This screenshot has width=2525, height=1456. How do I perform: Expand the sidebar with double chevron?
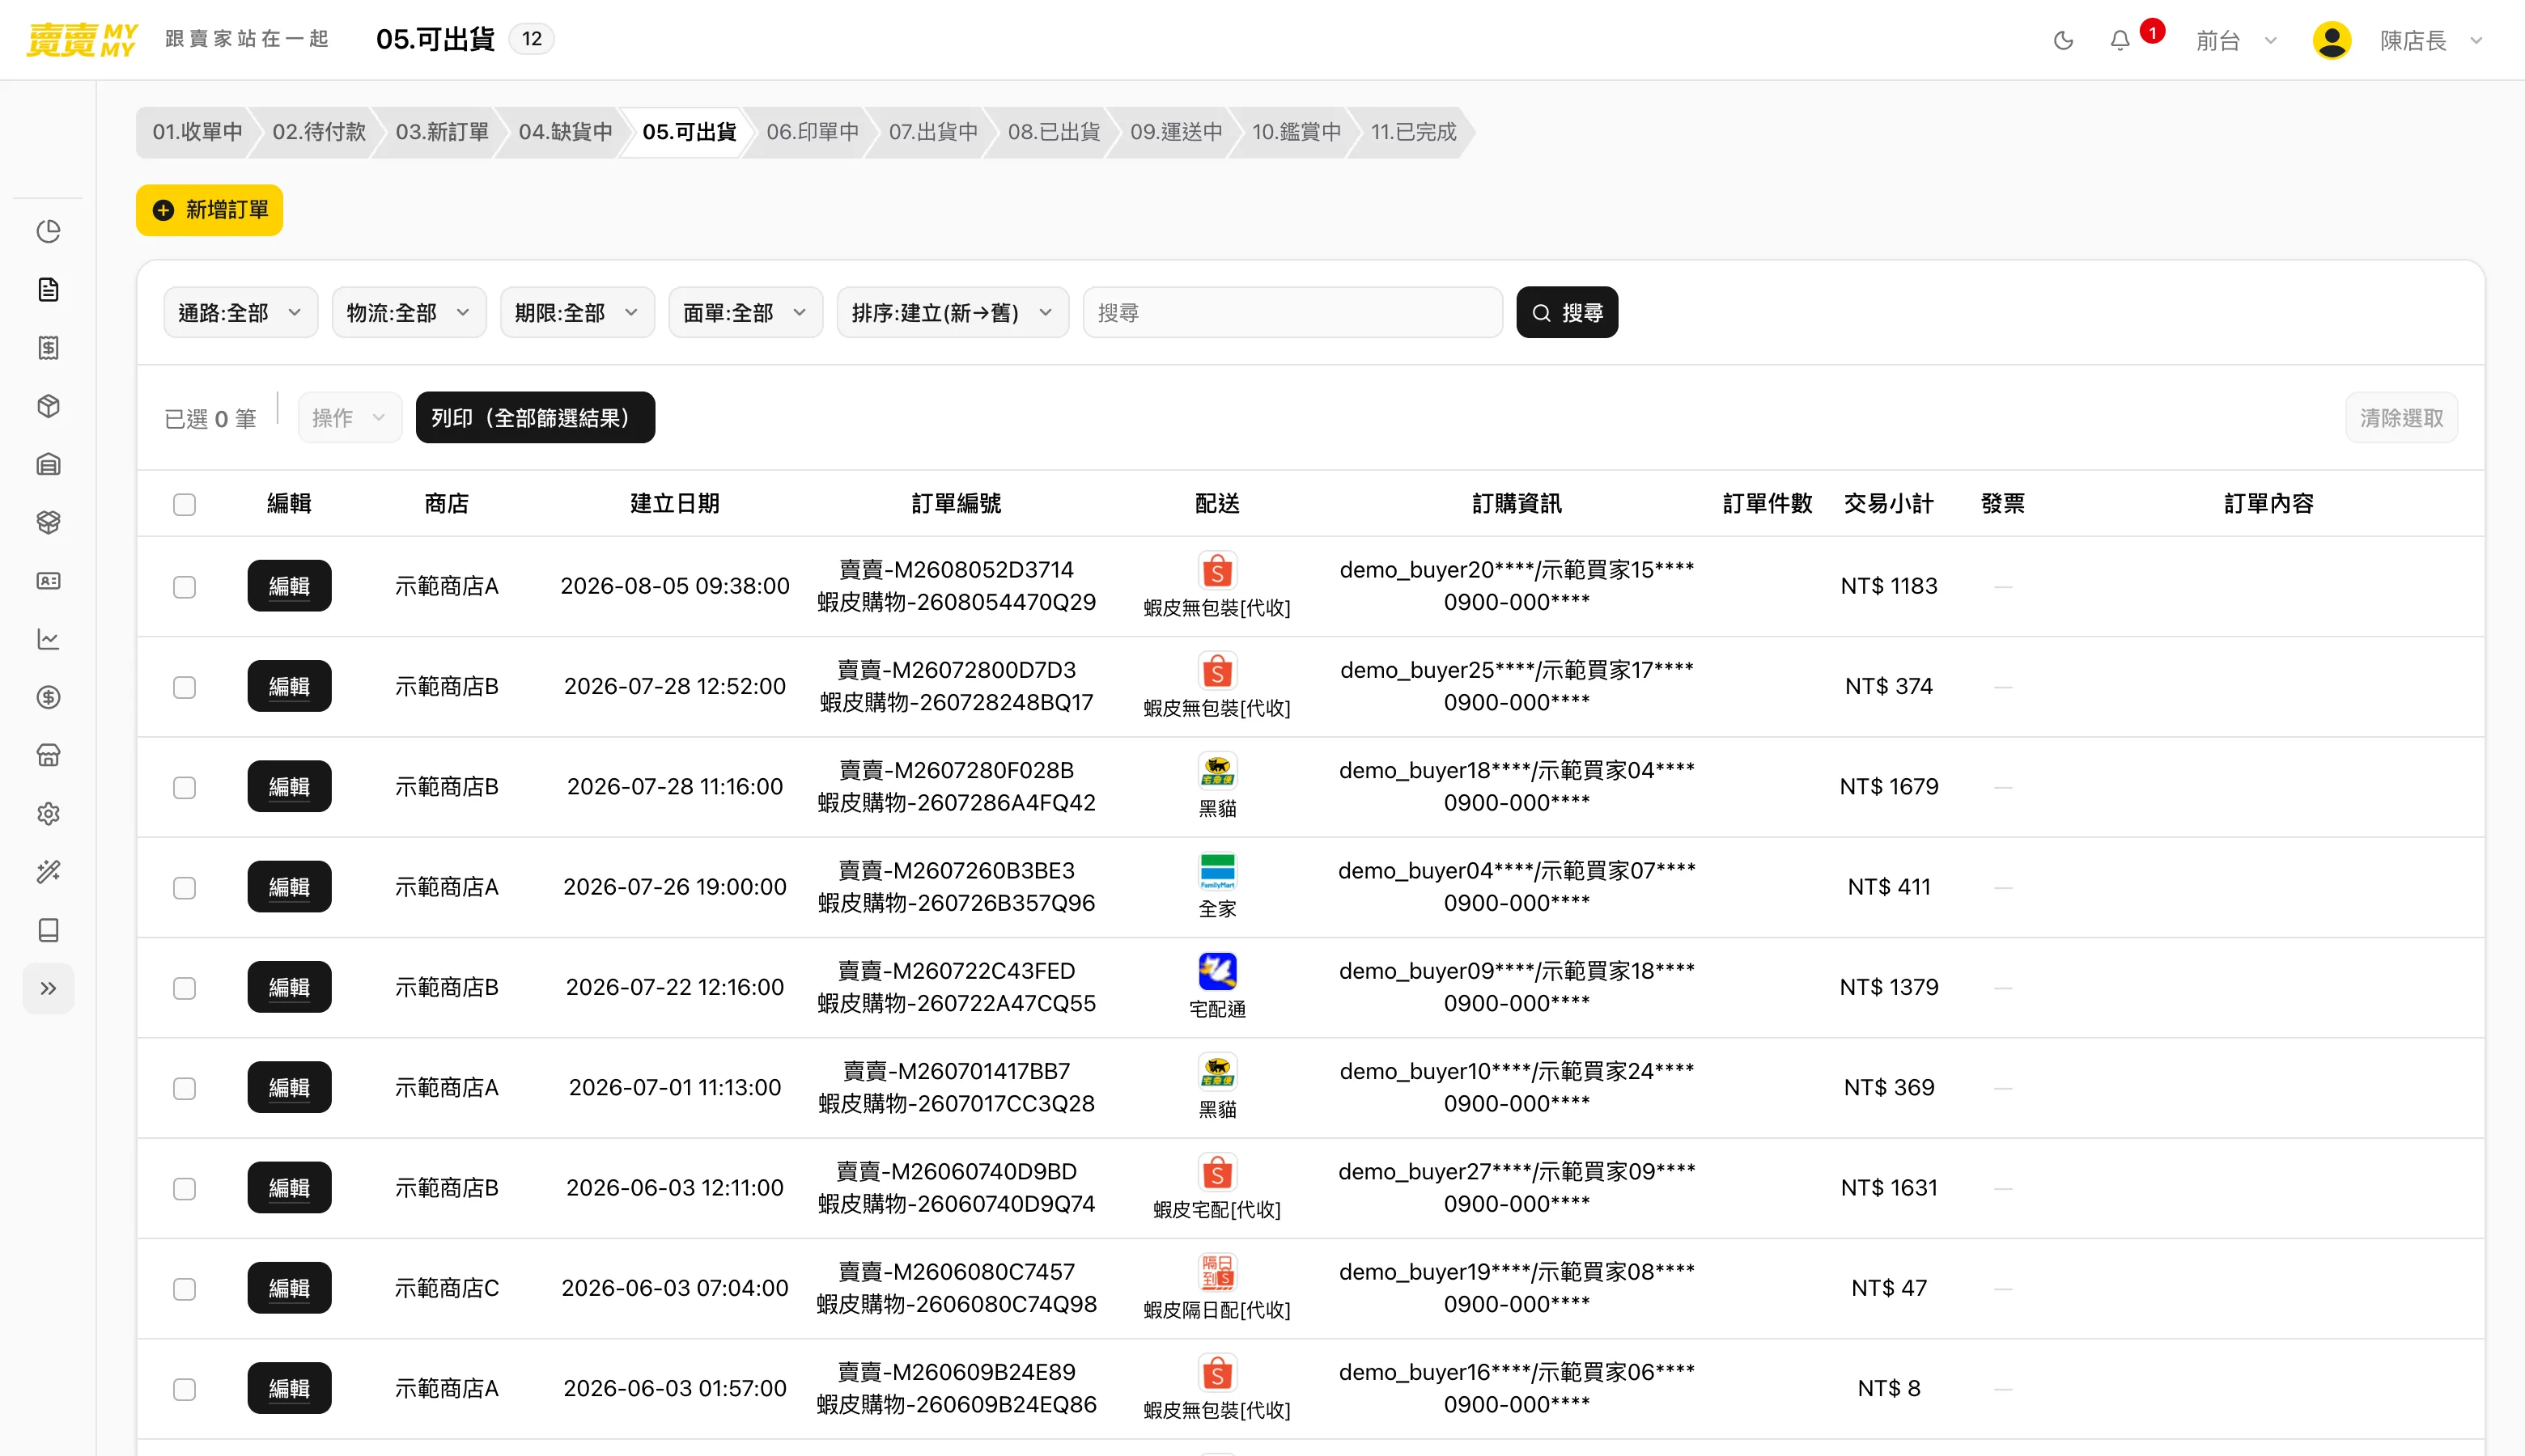[x=48, y=989]
